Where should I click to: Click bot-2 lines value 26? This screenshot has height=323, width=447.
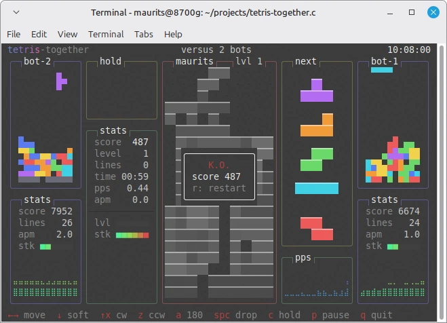(x=67, y=223)
